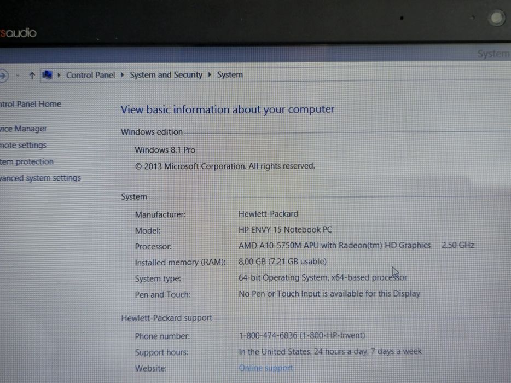
Task: Expand the chevron before Control Panel breadcrumb
Action: point(59,75)
